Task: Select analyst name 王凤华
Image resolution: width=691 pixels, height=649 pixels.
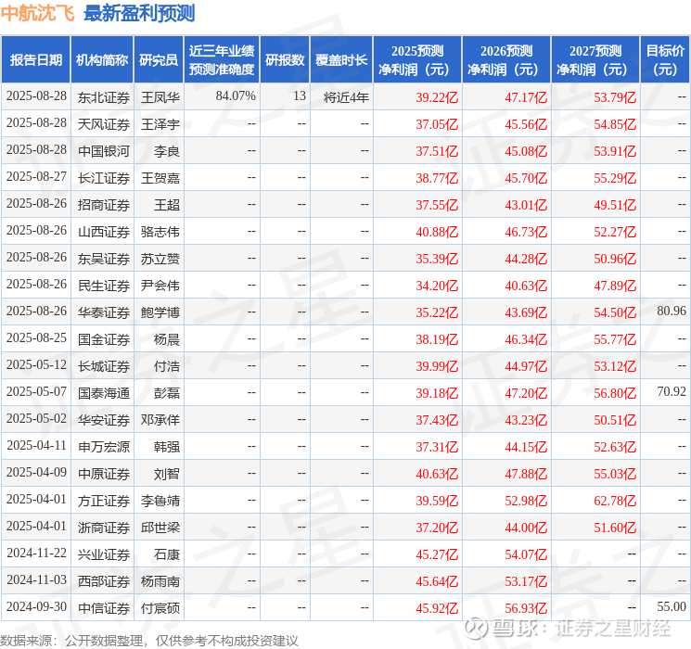Action: pos(160,97)
